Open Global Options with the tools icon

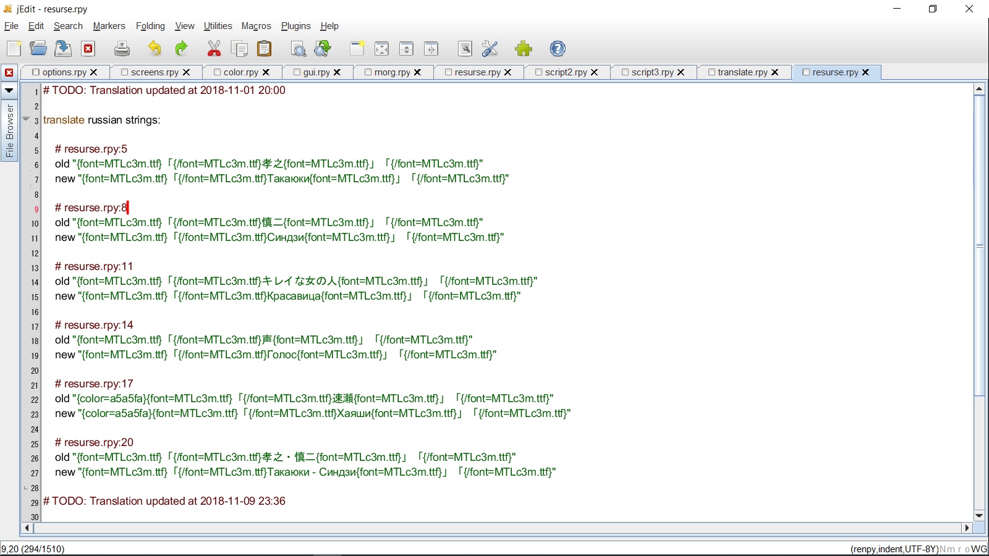pyautogui.click(x=490, y=49)
